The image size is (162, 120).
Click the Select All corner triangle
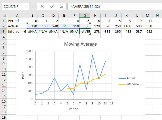pos(3,15)
